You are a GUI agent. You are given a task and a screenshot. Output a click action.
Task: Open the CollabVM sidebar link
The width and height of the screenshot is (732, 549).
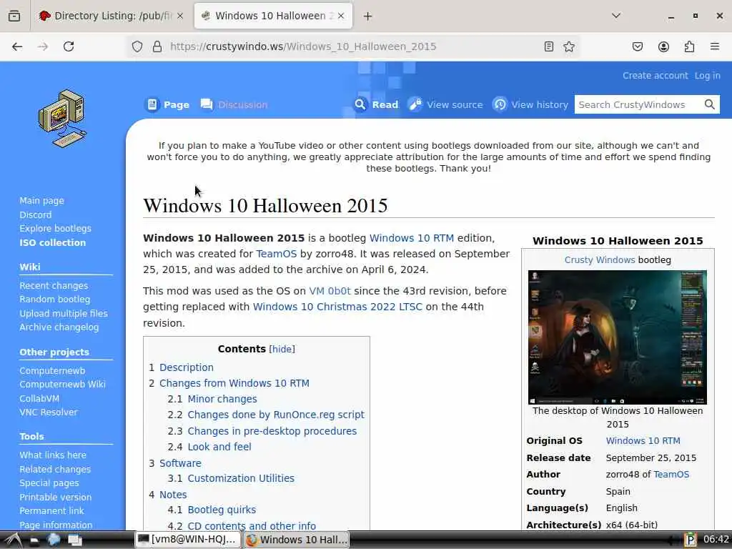pos(39,399)
